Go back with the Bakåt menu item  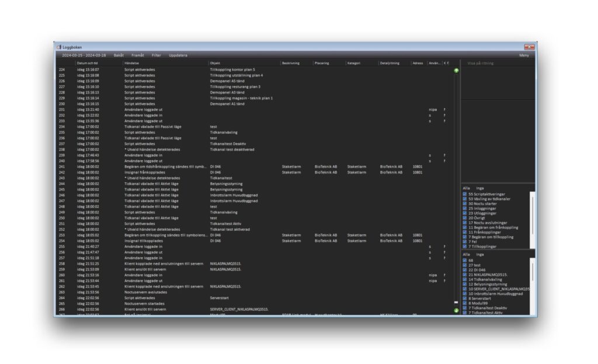[x=119, y=56]
